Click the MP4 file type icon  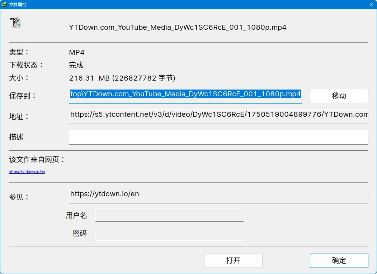tap(15, 22)
